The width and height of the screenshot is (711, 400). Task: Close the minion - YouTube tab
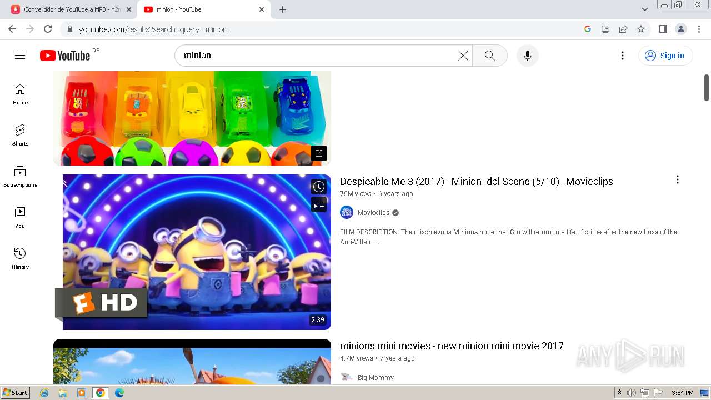click(262, 9)
